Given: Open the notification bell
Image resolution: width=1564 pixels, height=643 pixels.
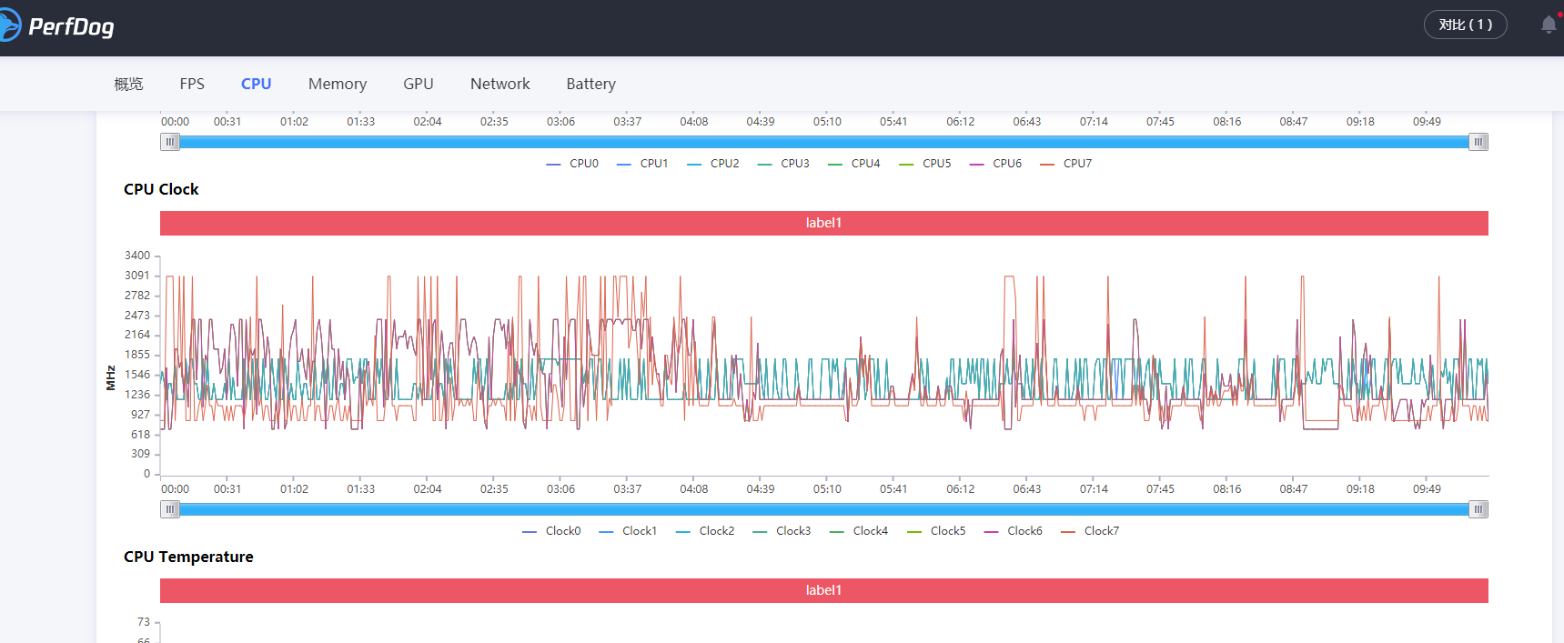Looking at the screenshot, I should (x=1548, y=25).
